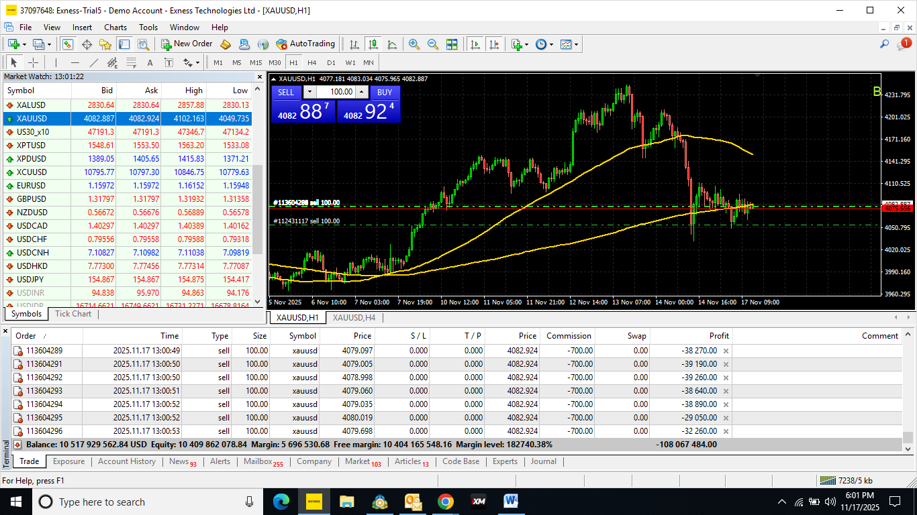Toggle the chart shift icon
This screenshot has width=917, height=515.
pos(494,44)
